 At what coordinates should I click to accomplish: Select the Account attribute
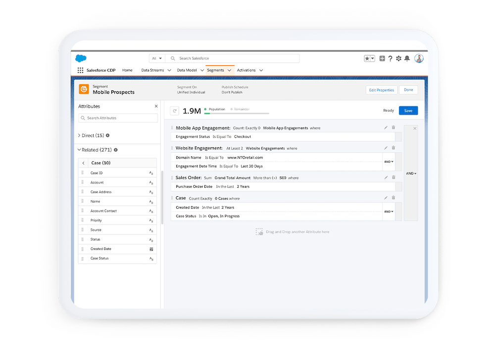(x=117, y=182)
